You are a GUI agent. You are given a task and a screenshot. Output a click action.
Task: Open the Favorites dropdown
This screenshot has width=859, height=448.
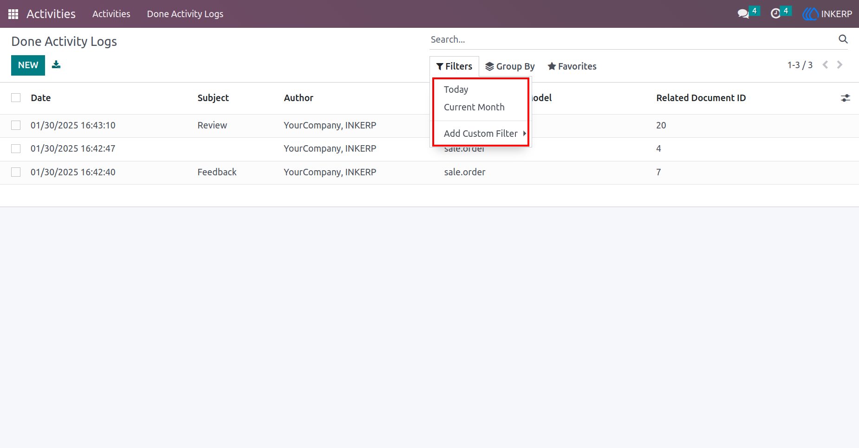[x=572, y=66]
